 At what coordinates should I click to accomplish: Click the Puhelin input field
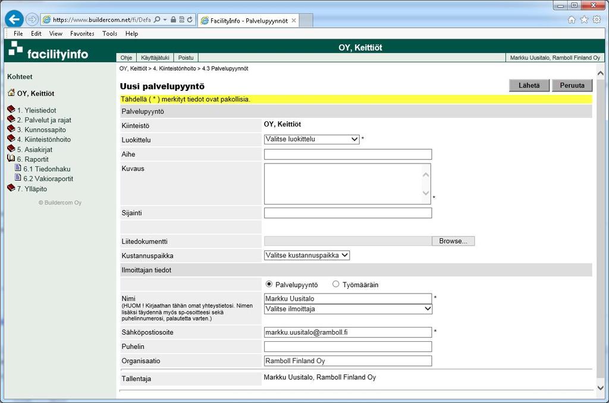[348, 347]
